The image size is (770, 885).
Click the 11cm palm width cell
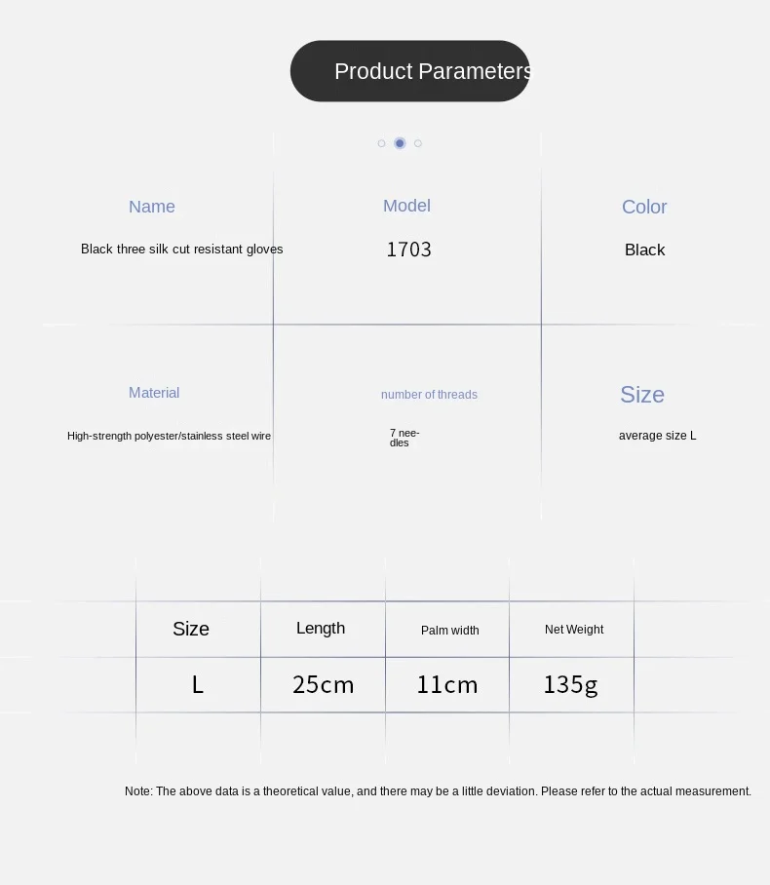447,684
